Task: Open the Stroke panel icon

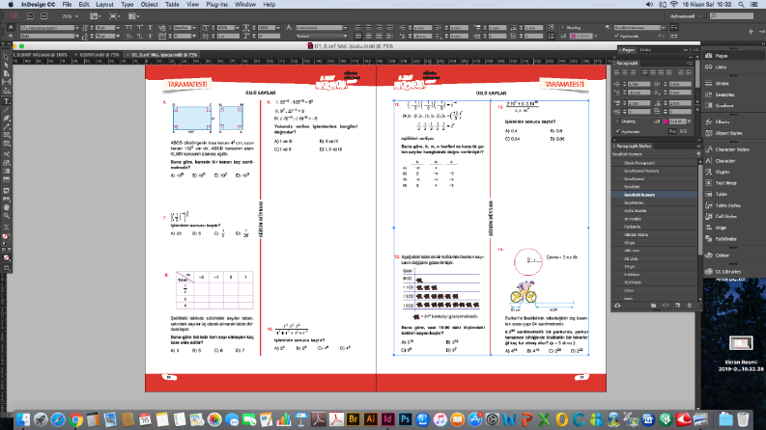Action: (708, 83)
